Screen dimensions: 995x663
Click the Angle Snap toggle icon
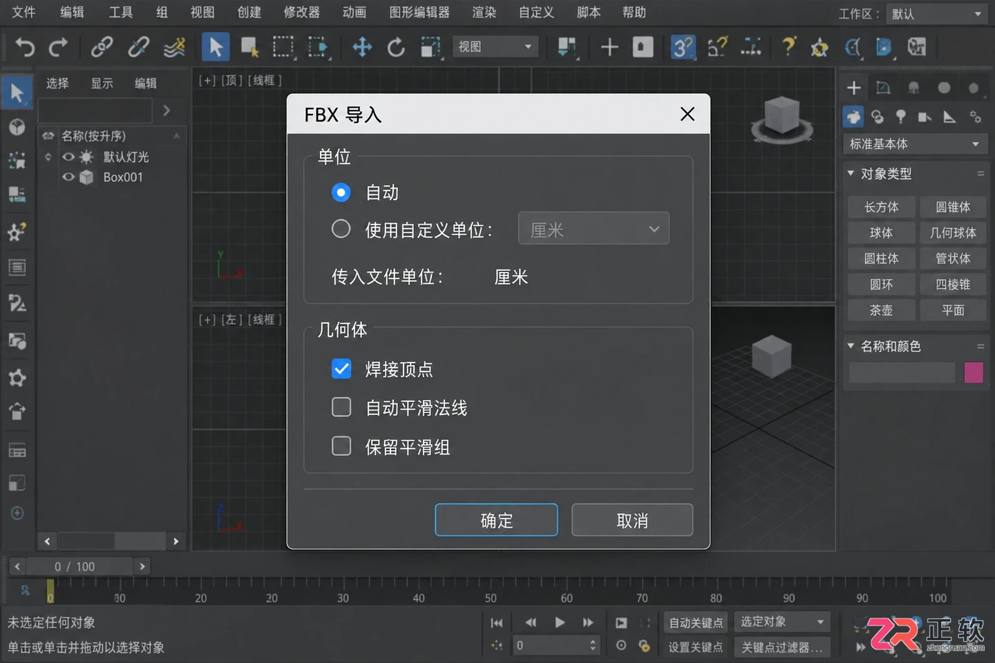coord(717,47)
